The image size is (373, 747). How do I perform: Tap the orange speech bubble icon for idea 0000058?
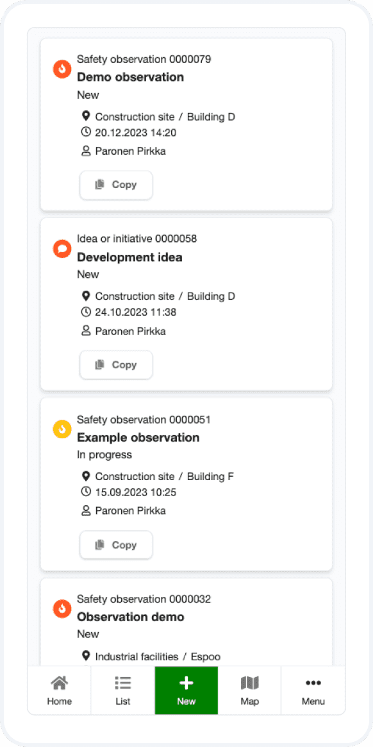(x=62, y=249)
